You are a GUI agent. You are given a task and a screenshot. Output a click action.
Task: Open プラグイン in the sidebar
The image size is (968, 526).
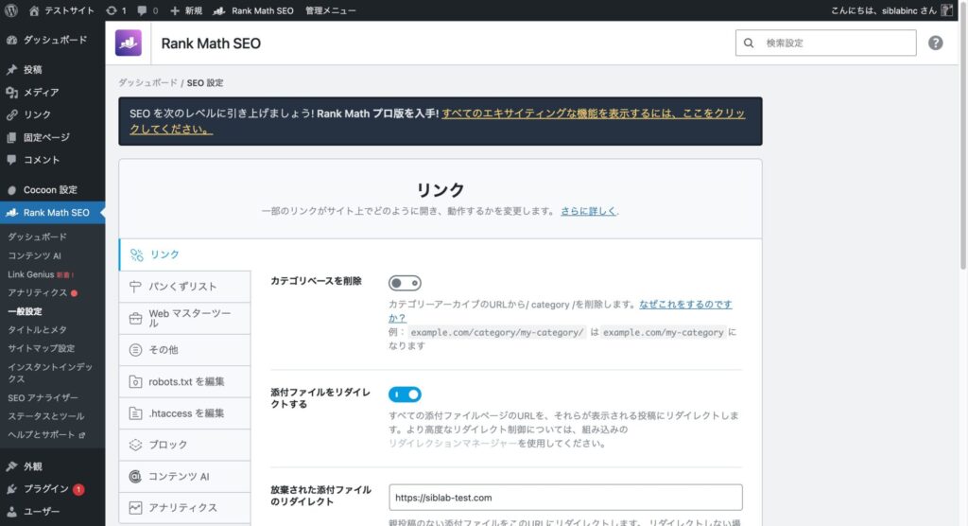[x=53, y=489]
